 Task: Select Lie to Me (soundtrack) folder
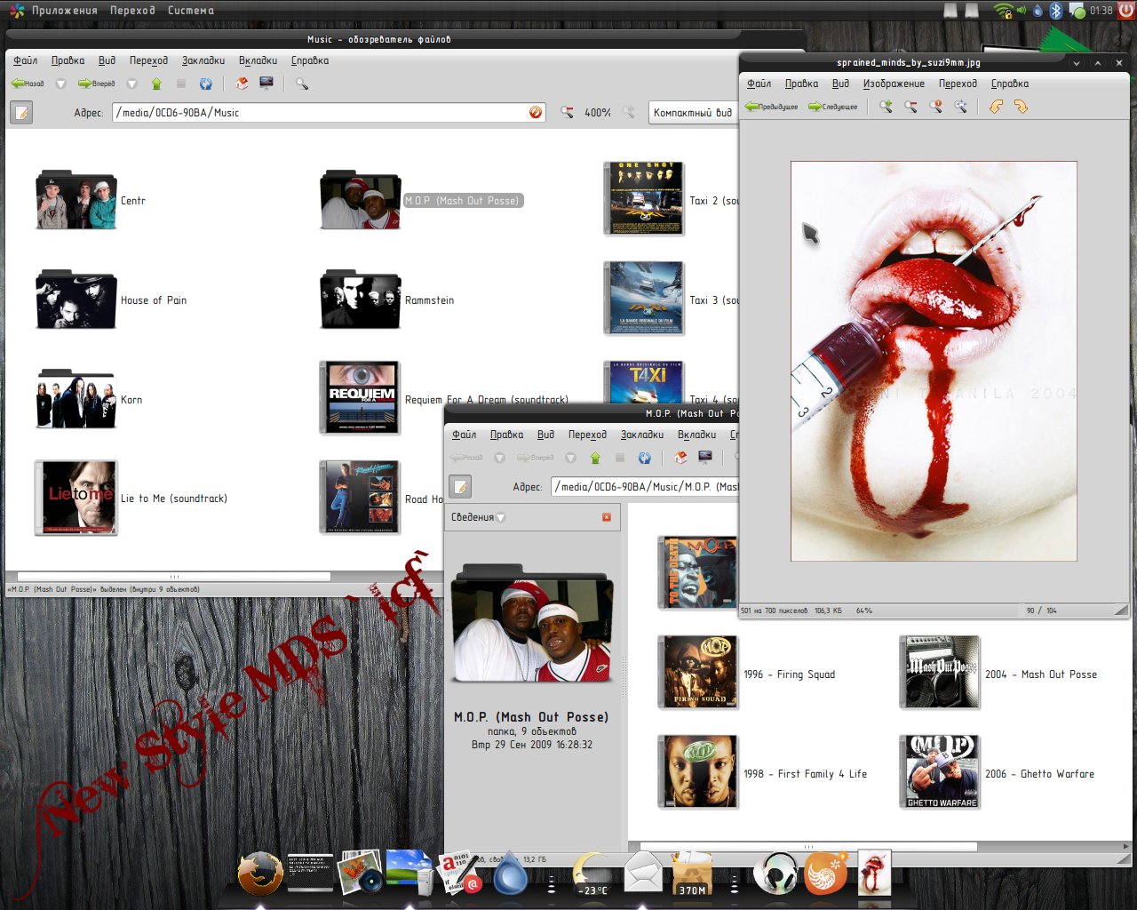[76, 498]
